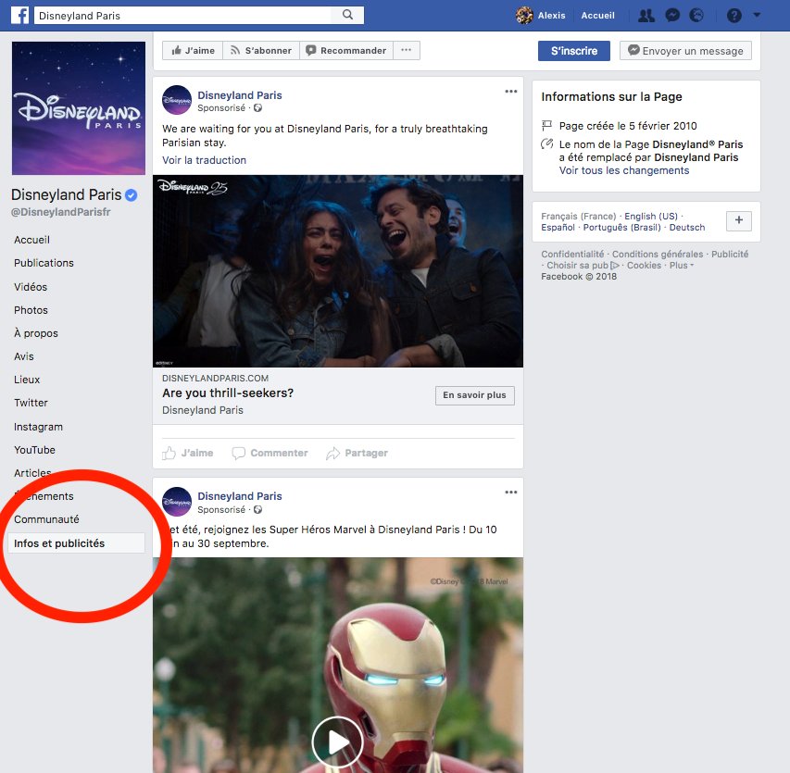The width and height of the screenshot is (790, 773).
Task: Open options menu of the Marvel sponsored post
Action: [511, 492]
